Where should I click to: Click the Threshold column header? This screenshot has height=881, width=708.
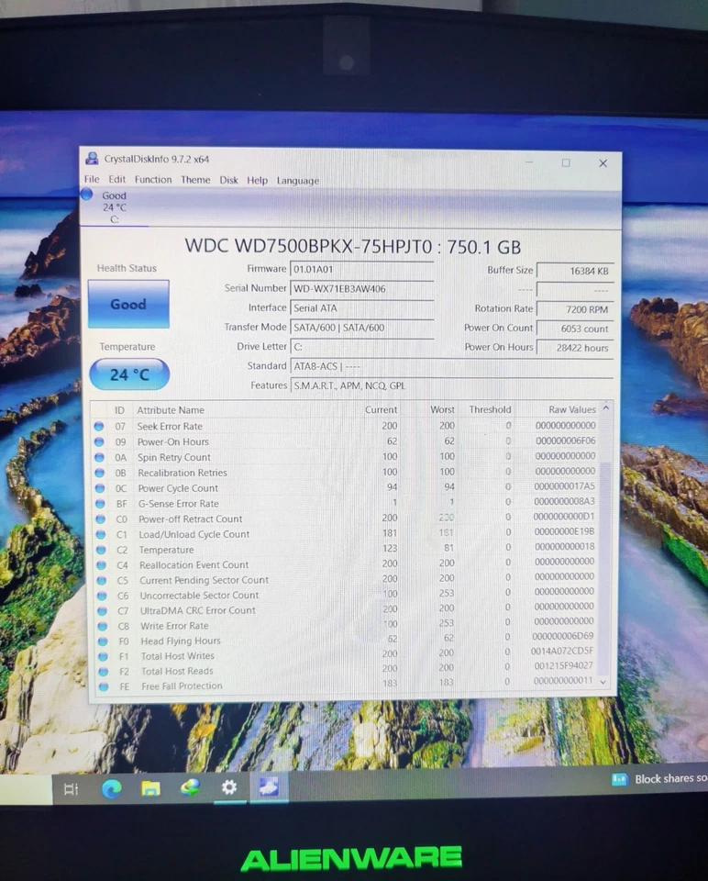490,409
